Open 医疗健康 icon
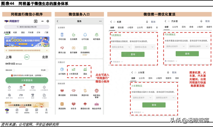The height and width of the screenshot is (127, 213). point(74,48)
